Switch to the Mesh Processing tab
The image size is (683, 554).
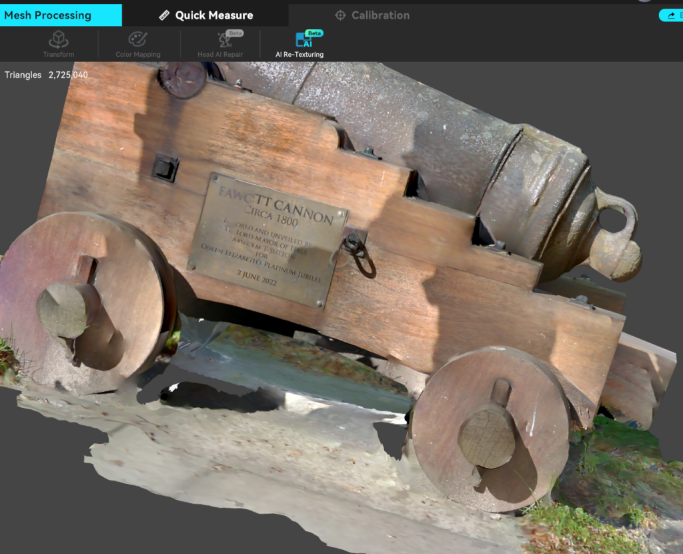[x=48, y=15]
